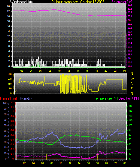The image size is (140, 167).
Task: Click temperature axis value "120"
Action: 130,116
